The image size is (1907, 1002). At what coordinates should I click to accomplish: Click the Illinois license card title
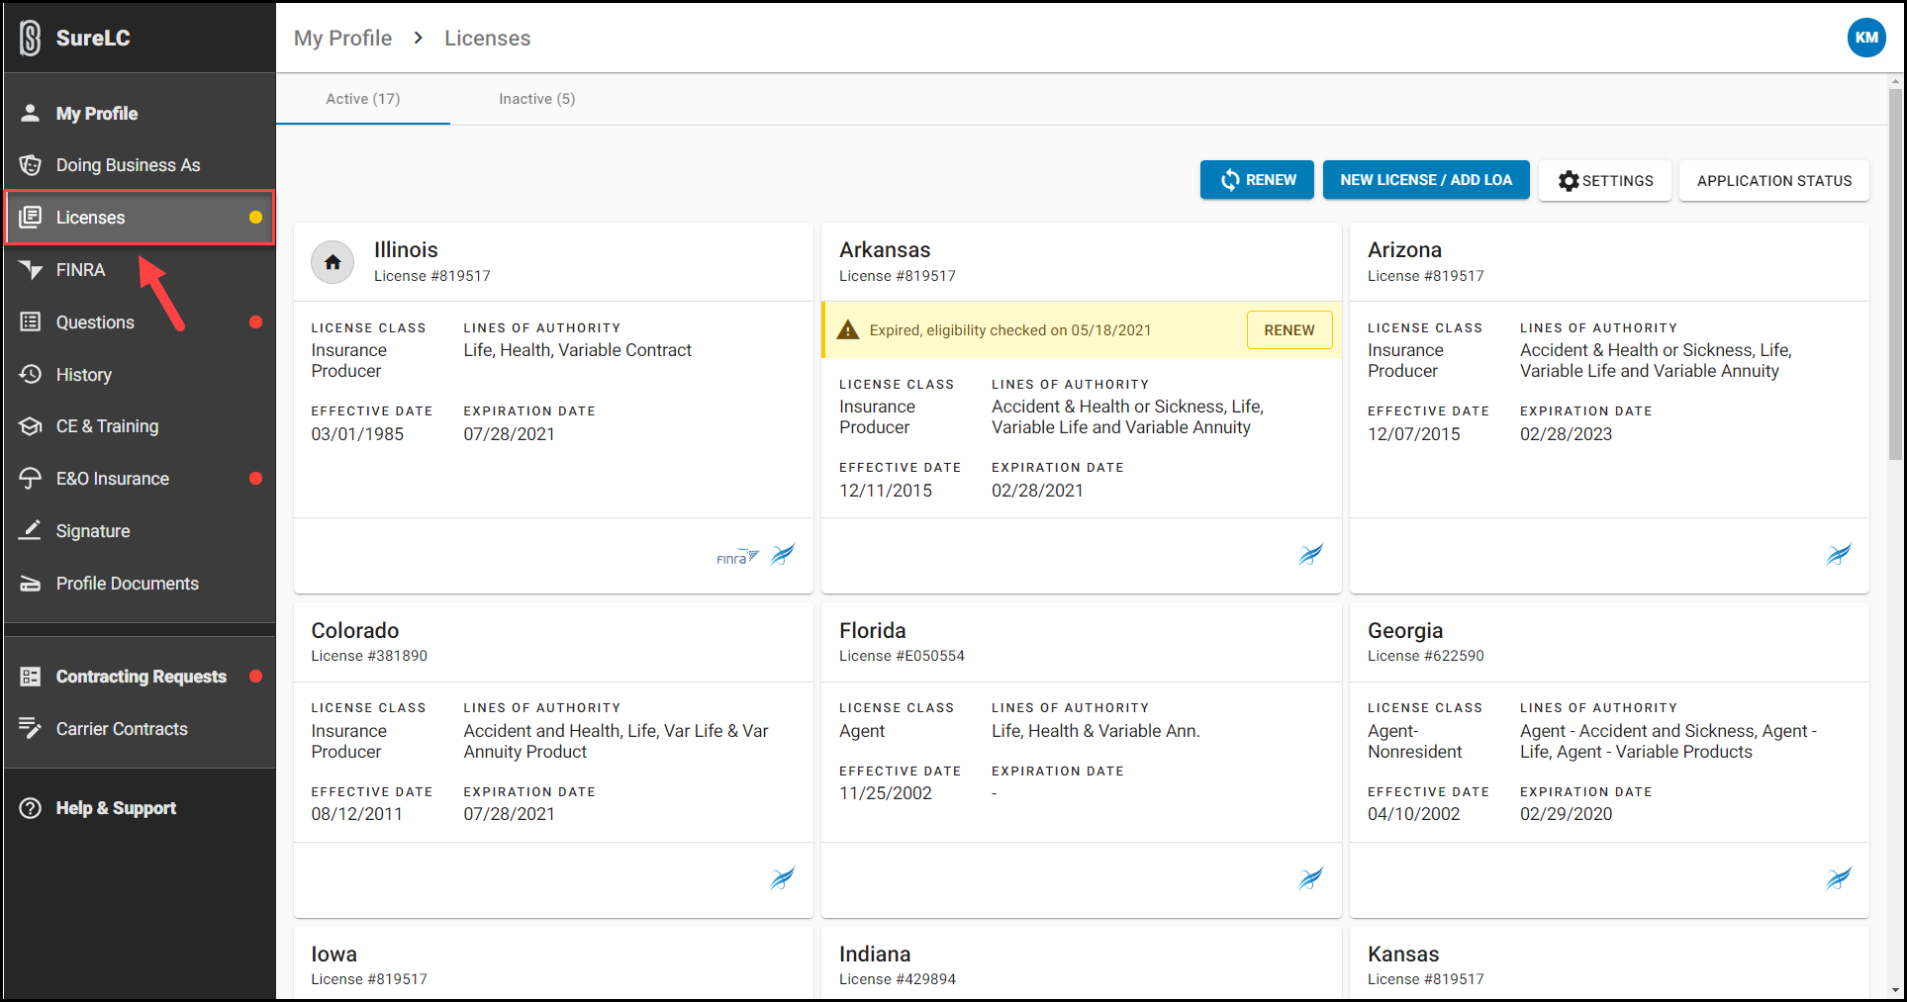coord(406,249)
